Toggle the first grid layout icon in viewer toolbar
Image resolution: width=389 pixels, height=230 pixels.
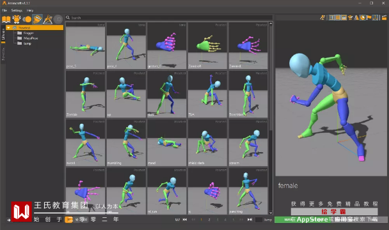point(331,17)
